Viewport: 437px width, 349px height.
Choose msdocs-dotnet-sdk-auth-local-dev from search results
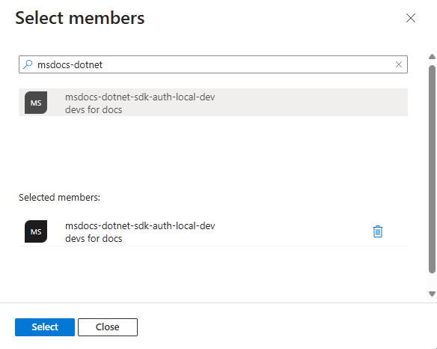(x=213, y=103)
